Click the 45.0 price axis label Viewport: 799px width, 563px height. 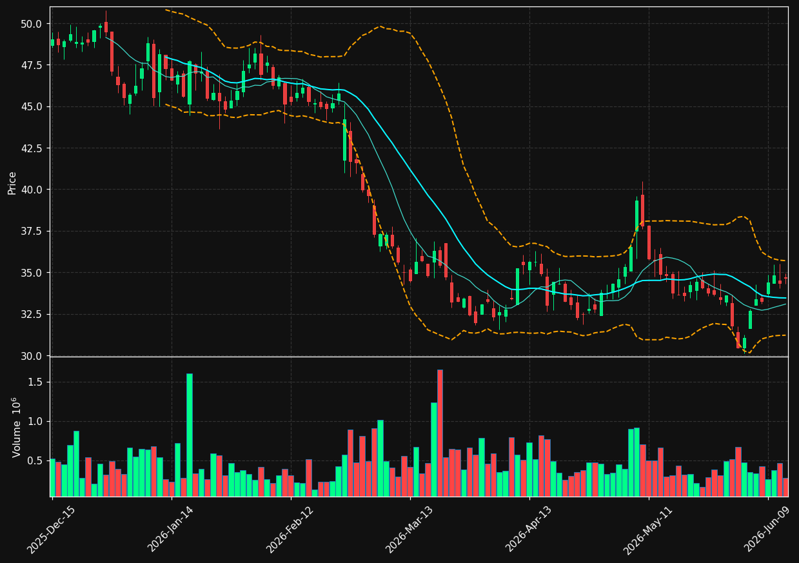pyautogui.click(x=31, y=106)
